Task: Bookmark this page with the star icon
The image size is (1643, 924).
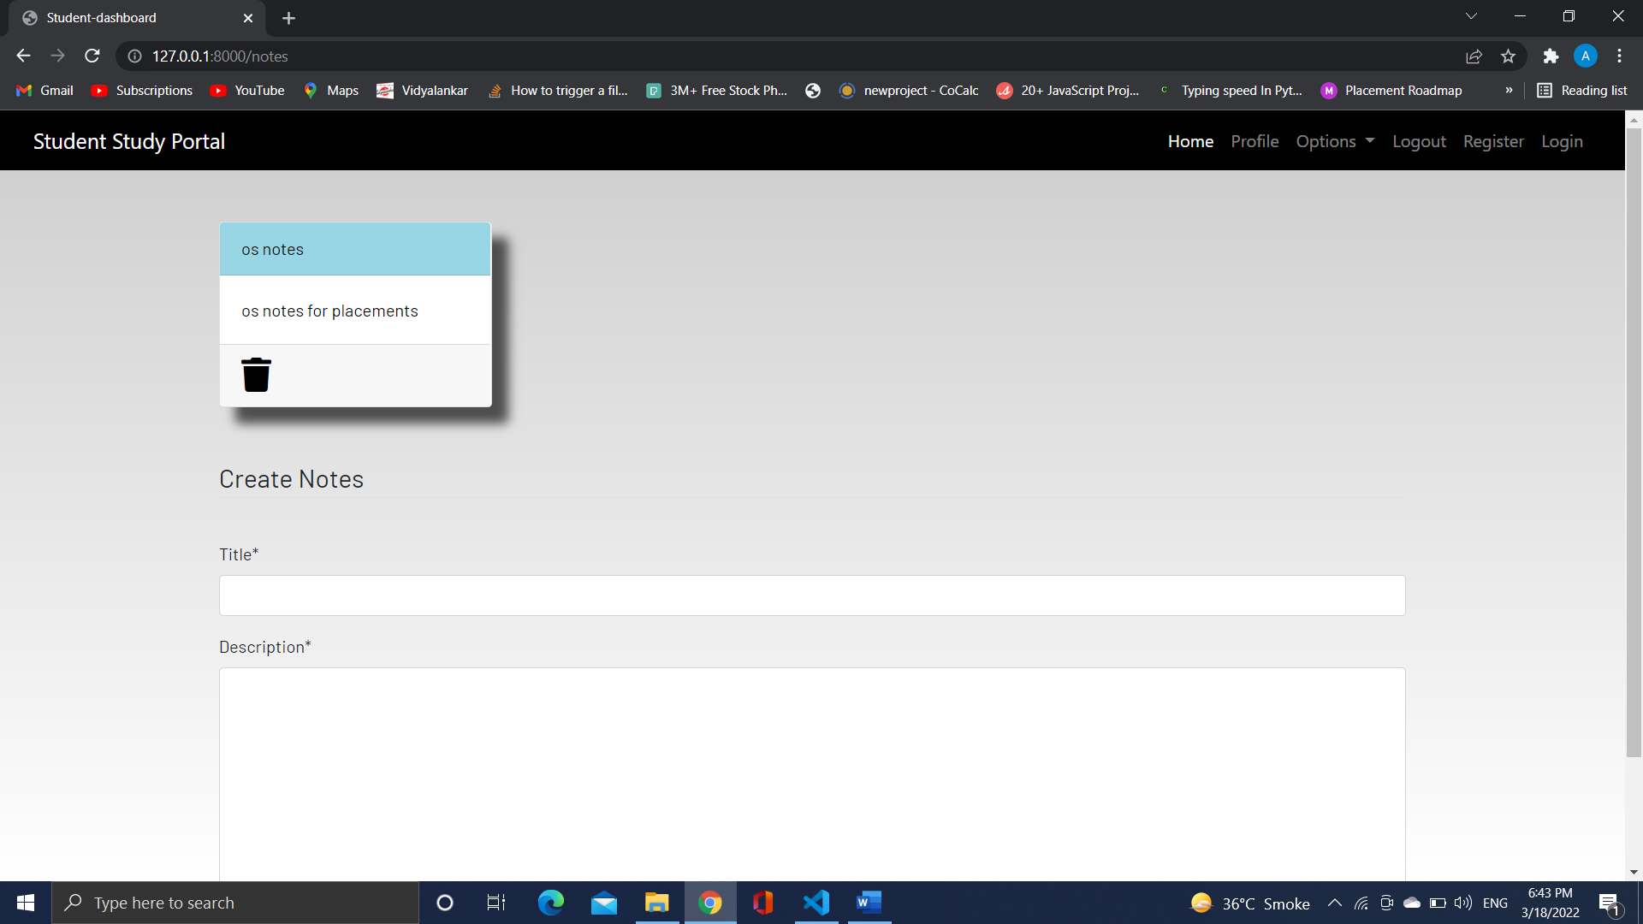Action: tap(1508, 56)
